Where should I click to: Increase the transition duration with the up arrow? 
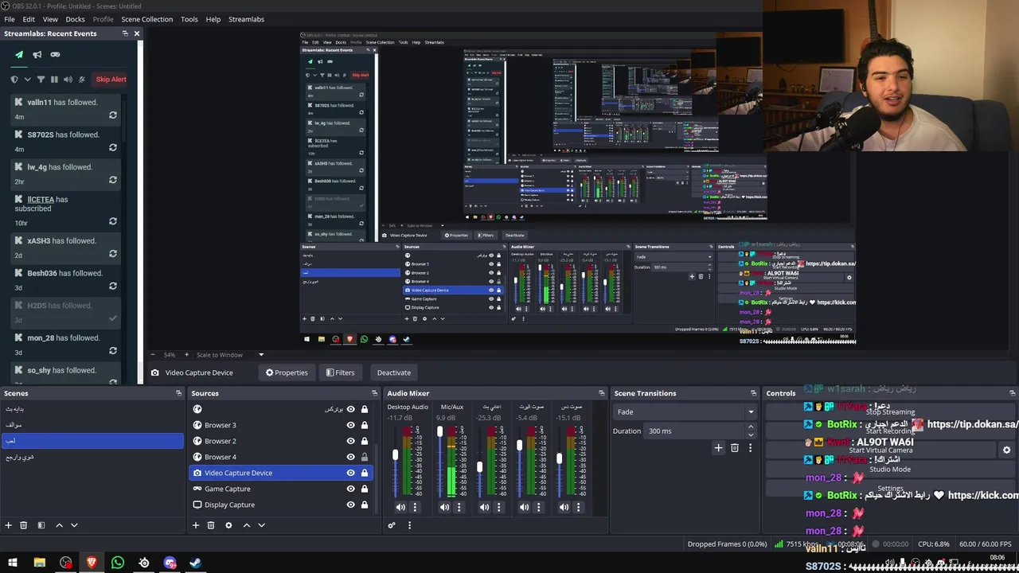750,427
